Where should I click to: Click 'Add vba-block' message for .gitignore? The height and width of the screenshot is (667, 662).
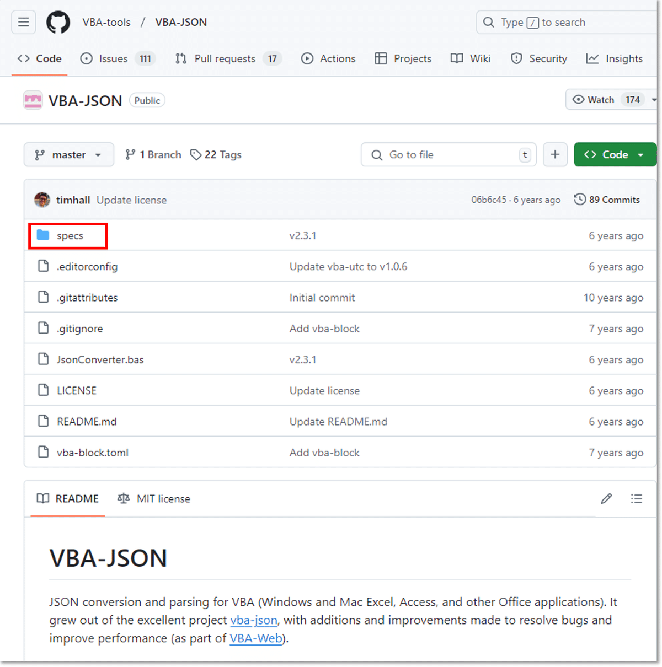(324, 329)
